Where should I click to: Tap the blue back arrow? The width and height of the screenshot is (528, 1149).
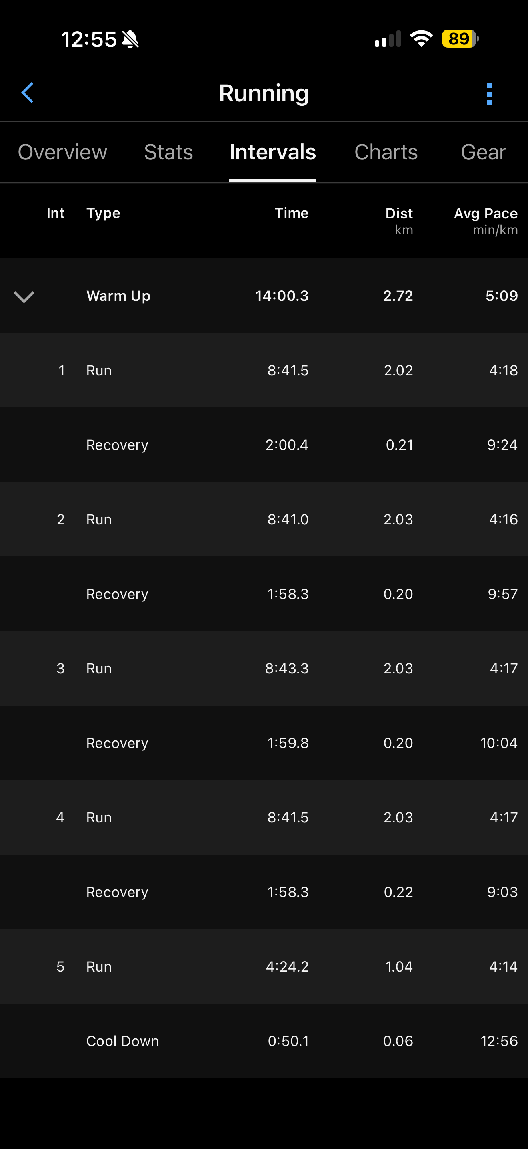pos(28,93)
